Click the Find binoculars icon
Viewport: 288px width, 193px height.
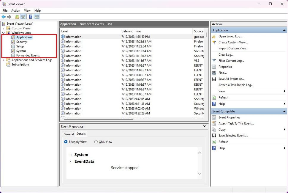(214, 73)
